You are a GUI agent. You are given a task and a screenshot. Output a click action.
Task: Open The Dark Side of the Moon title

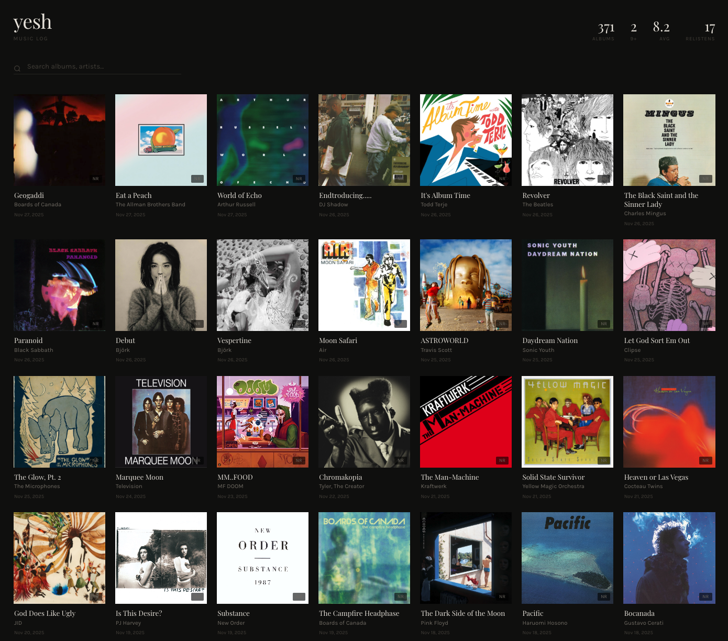[x=462, y=613]
